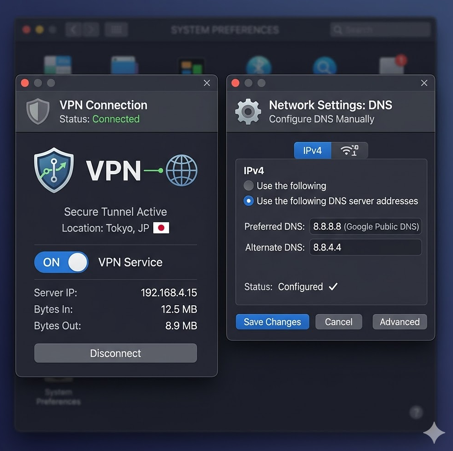
Task: Click the Preferred DNS input field
Action: coord(365,226)
